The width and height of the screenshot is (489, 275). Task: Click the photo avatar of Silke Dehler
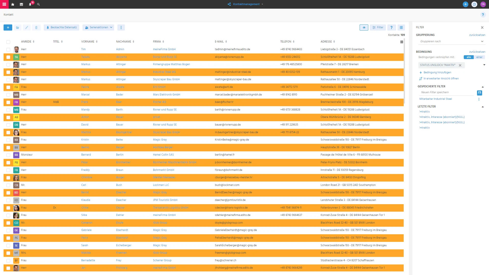(x=16, y=215)
